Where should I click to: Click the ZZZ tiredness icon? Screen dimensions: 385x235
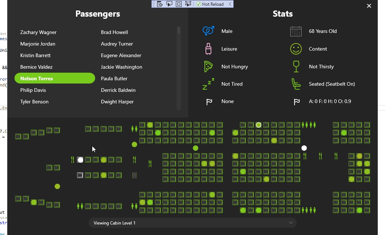pos(208,84)
